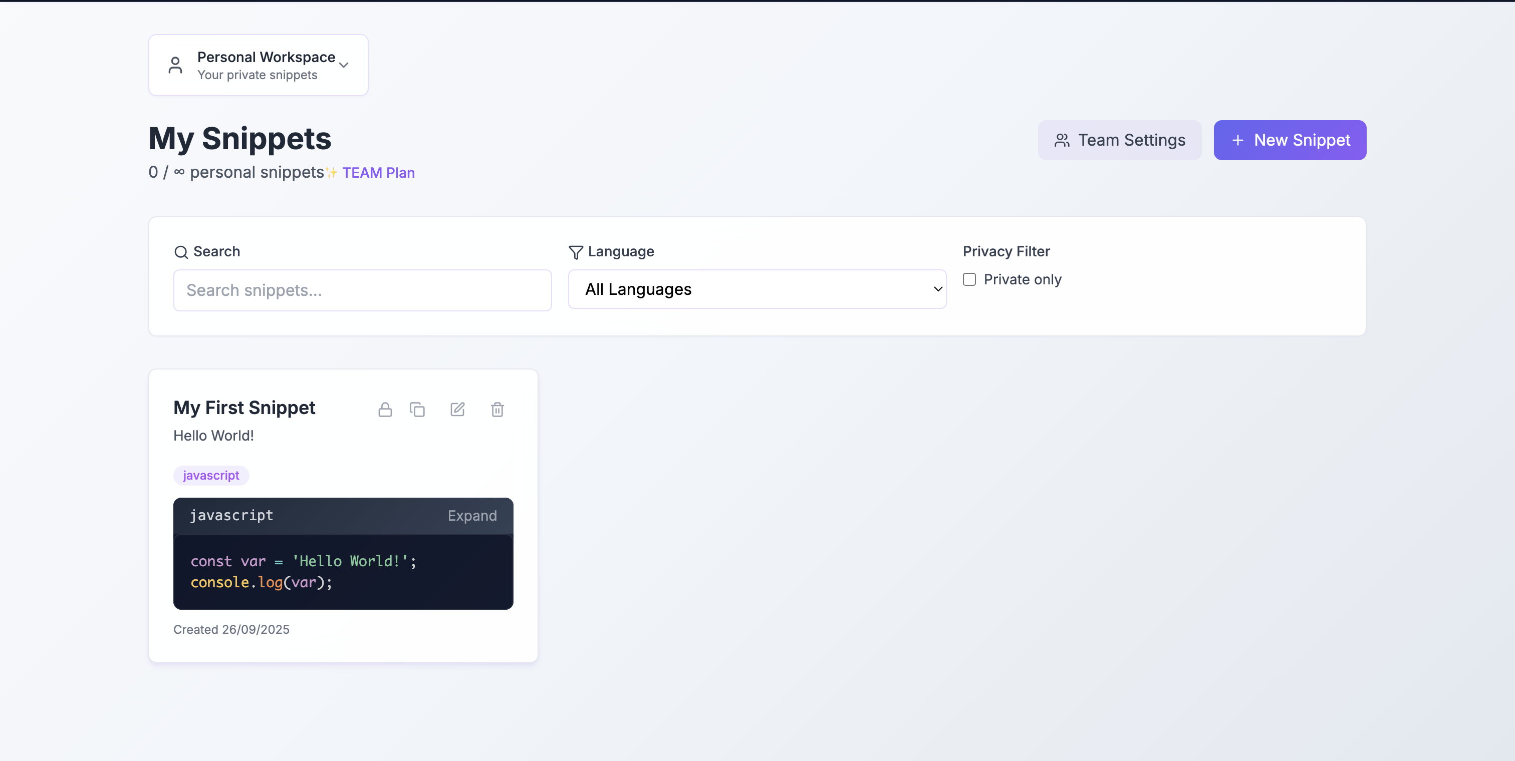Enable the Private only checkbox
Screen dimensions: 1515x761
(x=969, y=280)
